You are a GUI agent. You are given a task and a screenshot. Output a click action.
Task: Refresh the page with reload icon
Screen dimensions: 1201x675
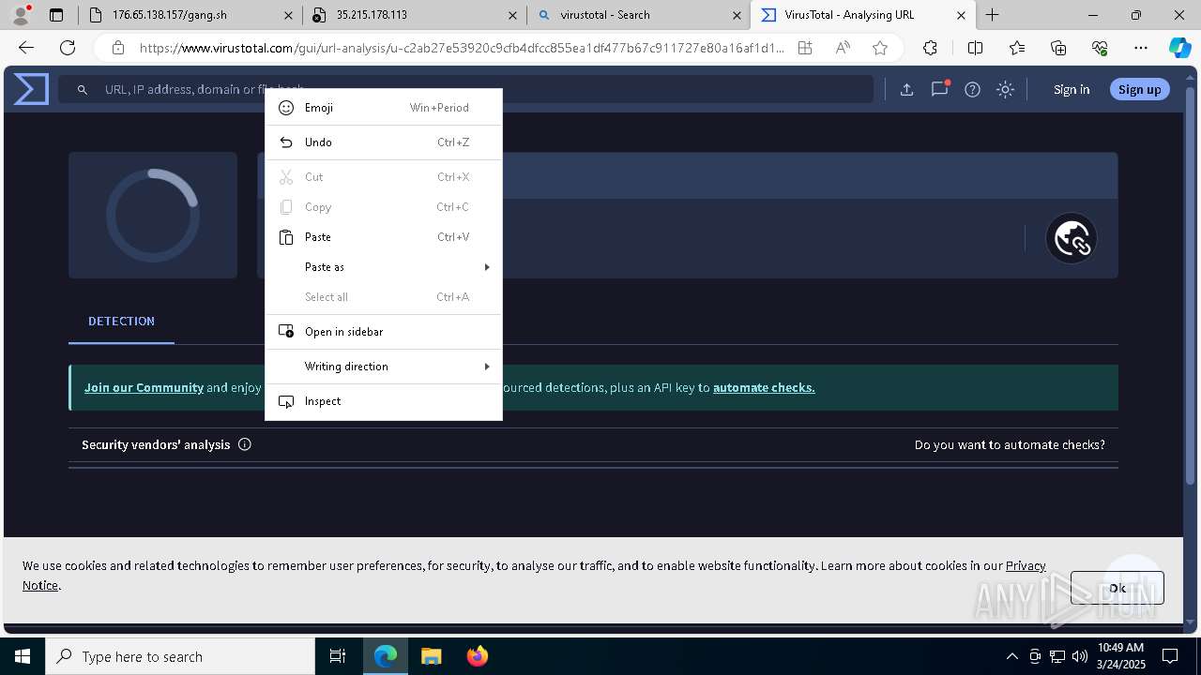coord(68,48)
